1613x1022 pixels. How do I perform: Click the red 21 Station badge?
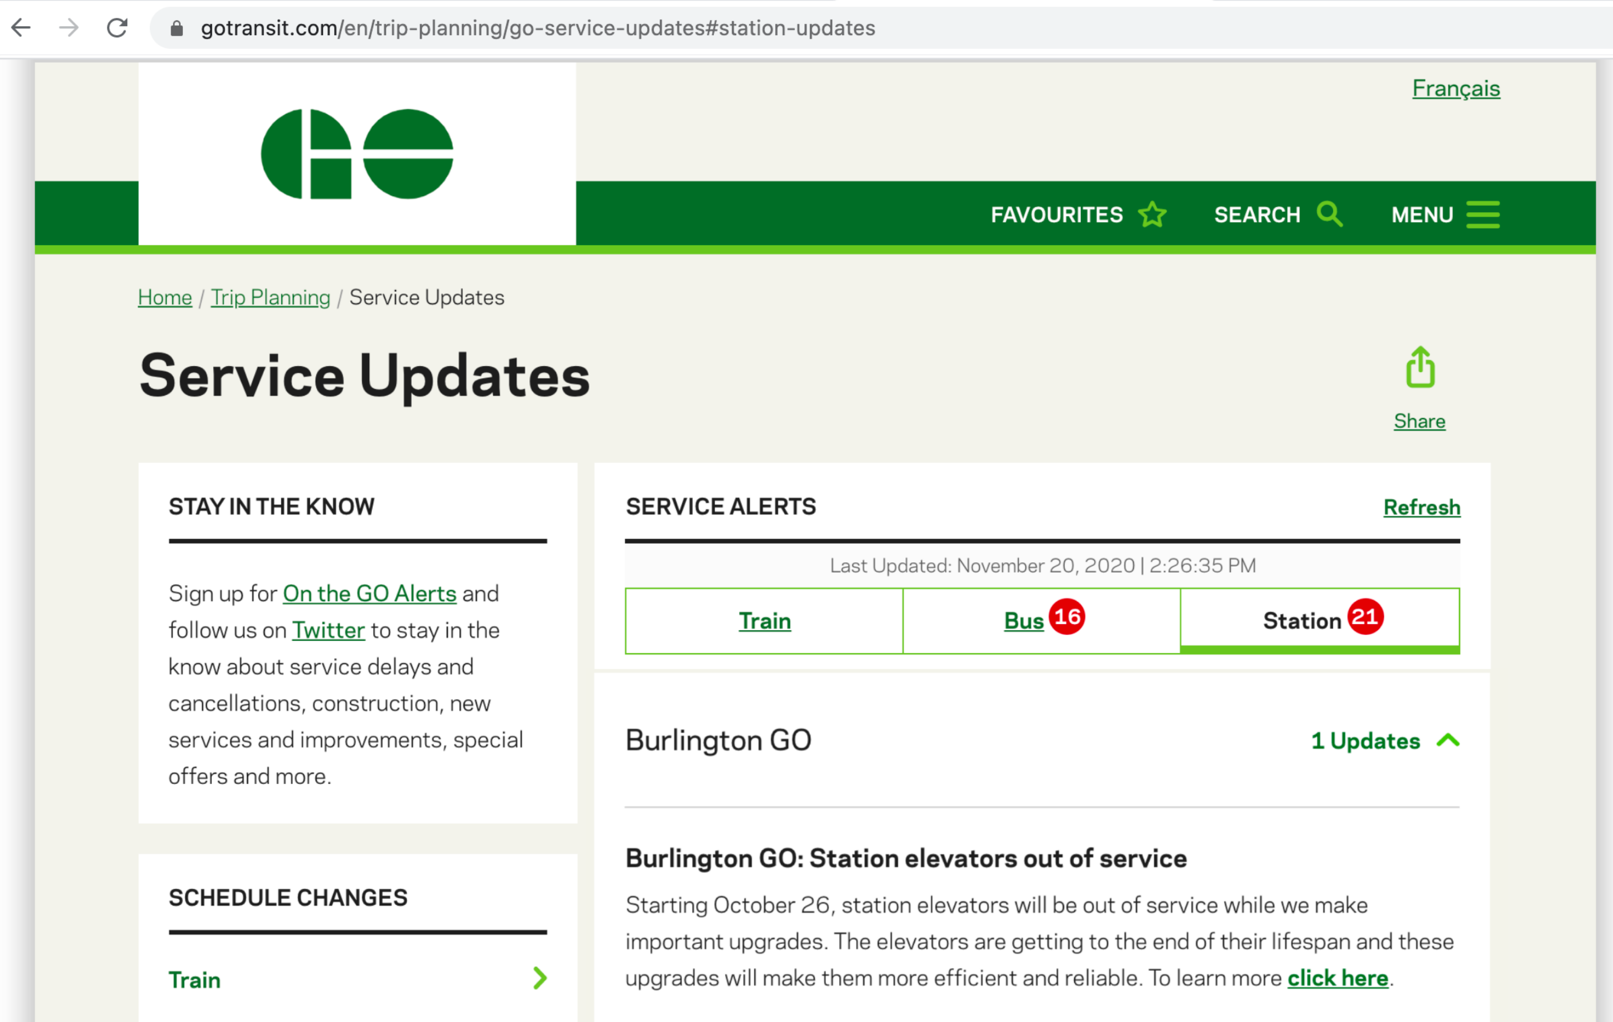(x=1365, y=616)
